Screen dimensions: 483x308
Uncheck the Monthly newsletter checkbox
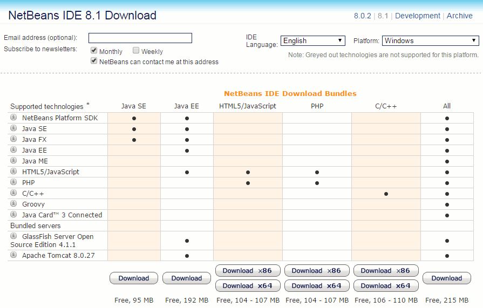(x=94, y=50)
